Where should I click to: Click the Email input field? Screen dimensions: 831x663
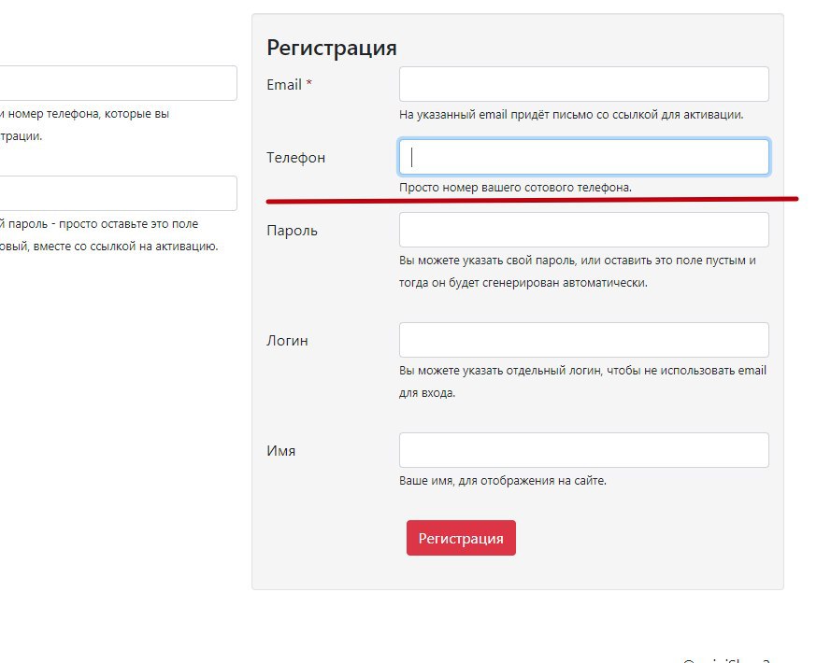583,84
